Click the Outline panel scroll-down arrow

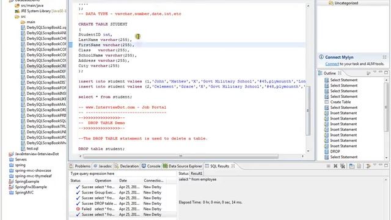386,158
